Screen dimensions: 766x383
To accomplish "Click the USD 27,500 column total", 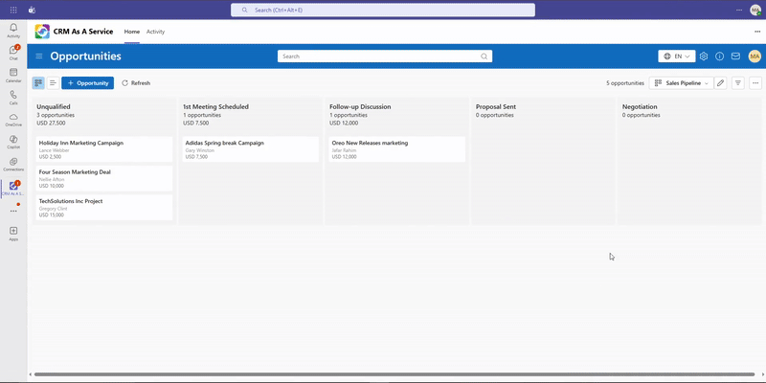I will 51,124.
